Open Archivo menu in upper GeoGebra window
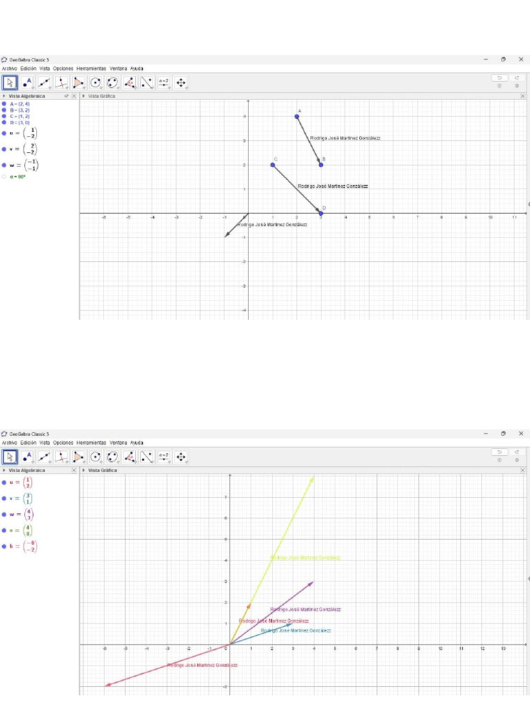 pyautogui.click(x=10, y=68)
